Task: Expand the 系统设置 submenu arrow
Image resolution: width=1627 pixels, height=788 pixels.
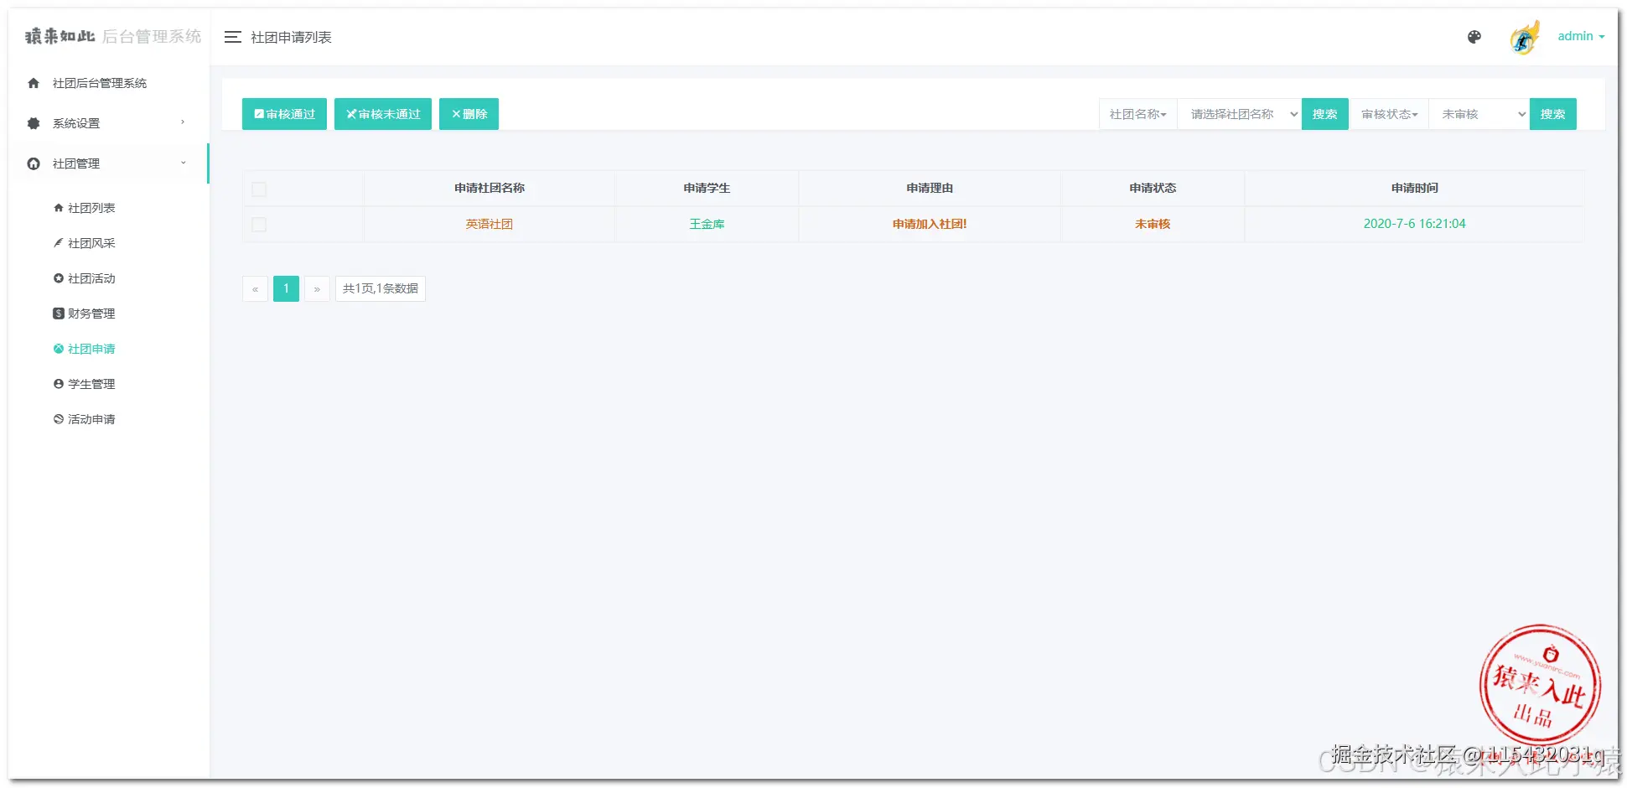Action: (183, 122)
